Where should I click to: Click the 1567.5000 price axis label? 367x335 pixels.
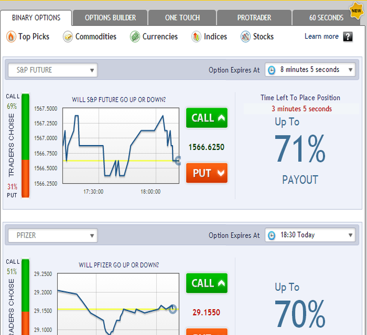46,109
